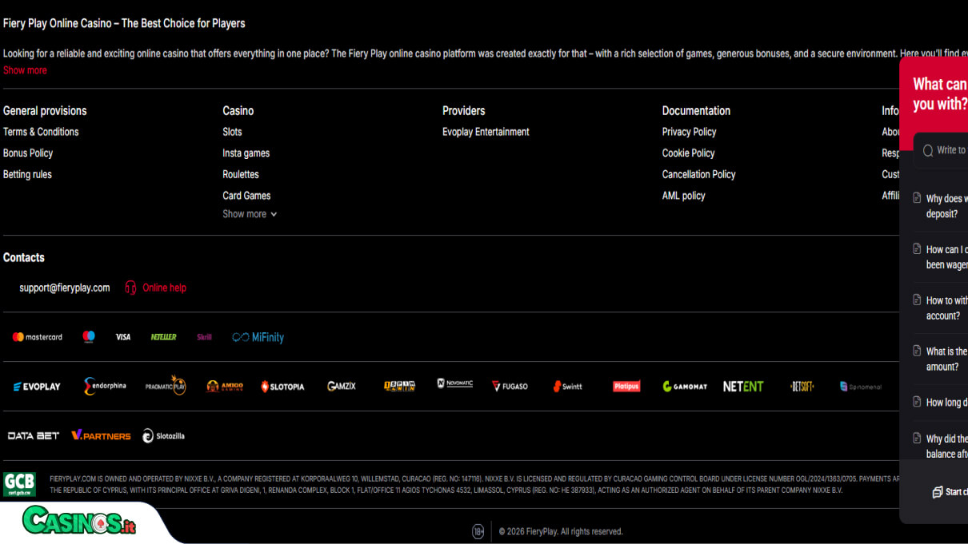Open the 'How long' help article
Image resolution: width=968 pixels, height=544 pixels.
(941, 403)
